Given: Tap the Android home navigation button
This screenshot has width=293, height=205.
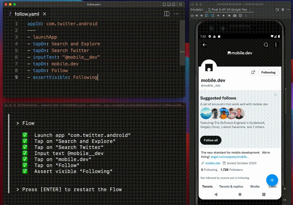Looking at the screenshot, I should coord(240,194).
